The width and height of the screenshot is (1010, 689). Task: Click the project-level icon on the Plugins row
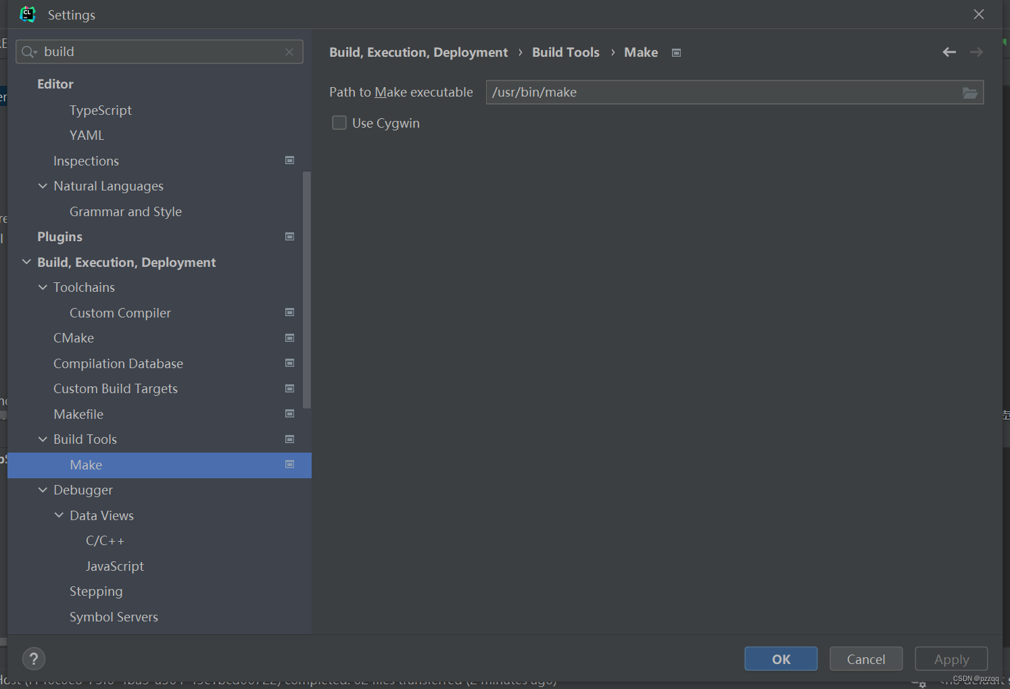pyautogui.click(x=290, y=236)
